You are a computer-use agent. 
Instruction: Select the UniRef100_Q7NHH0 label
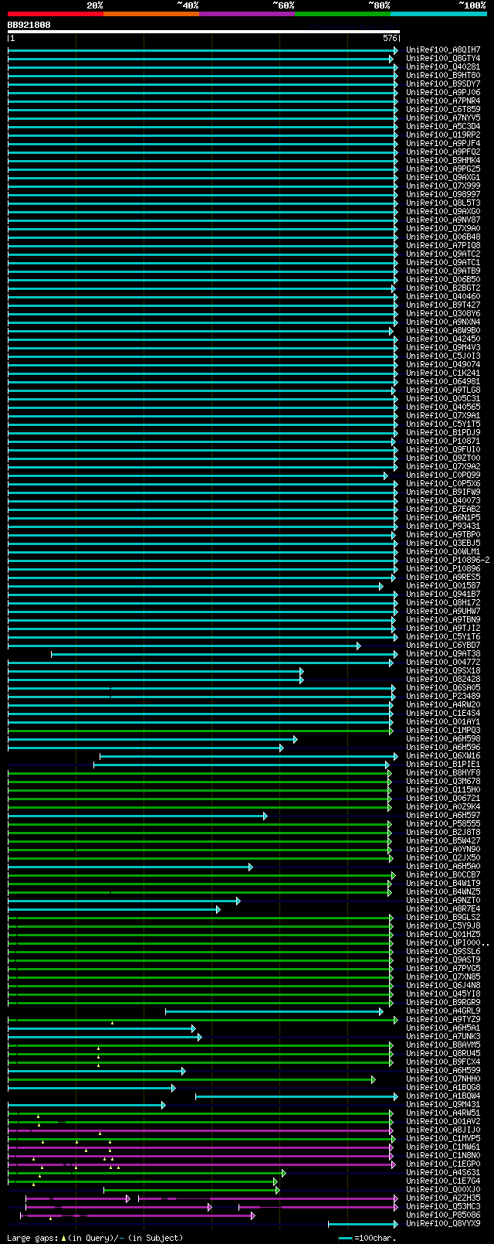(x=443, y=1079)
